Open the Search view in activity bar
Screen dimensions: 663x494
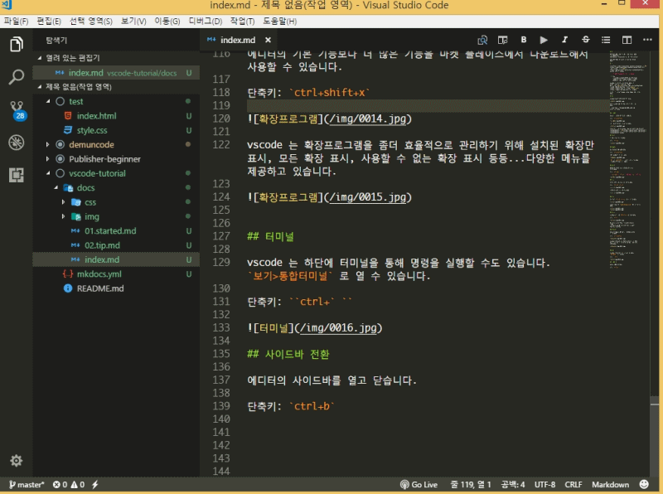pos(16,77)
